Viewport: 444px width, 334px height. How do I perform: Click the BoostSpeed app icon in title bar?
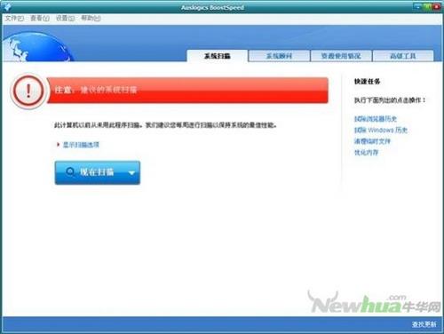[x=6, y=6]
